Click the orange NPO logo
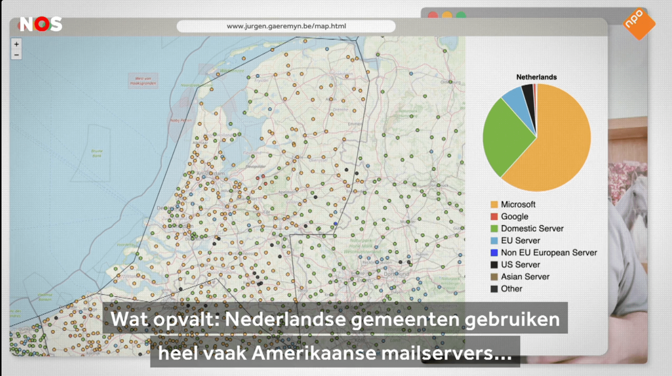Image resolution: width=672 pixels, height=376 pixels. (x=639, y=24)
